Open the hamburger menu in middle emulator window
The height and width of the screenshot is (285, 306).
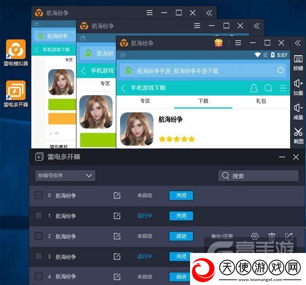197,26
